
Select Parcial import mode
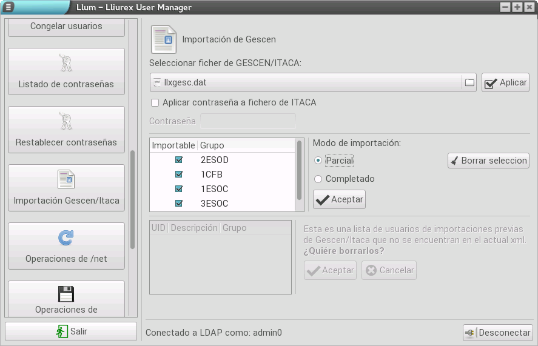pos(318,161)
